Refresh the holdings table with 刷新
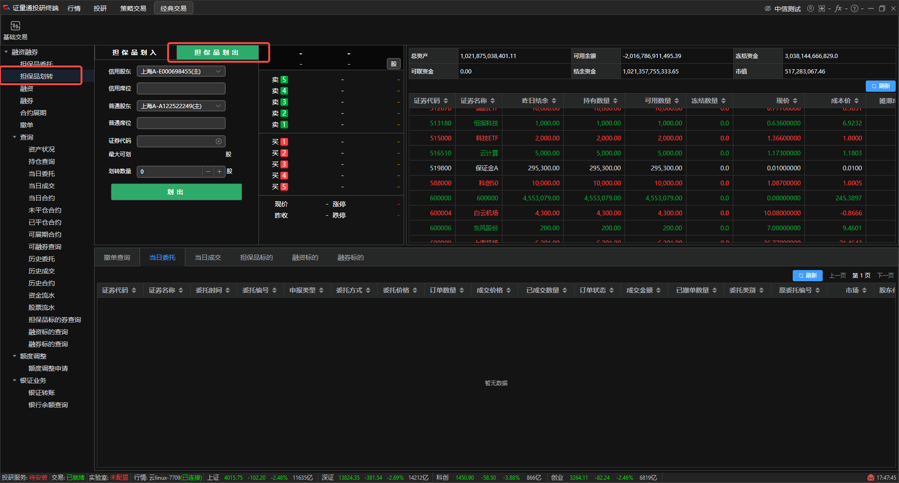899x483 pixels. click(x=880, y=86)
